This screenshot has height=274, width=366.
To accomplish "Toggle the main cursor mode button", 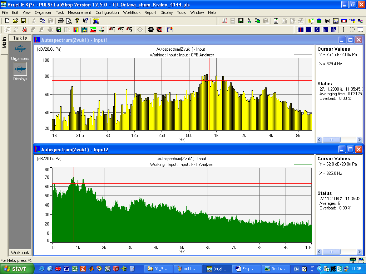I will click(301, 30).
